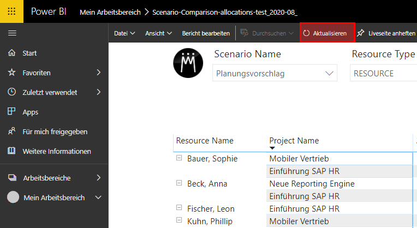Collapse the Fischer, Leon row
Image resolution: width=417 pixels, height=228 pixels.
[179, 207]
